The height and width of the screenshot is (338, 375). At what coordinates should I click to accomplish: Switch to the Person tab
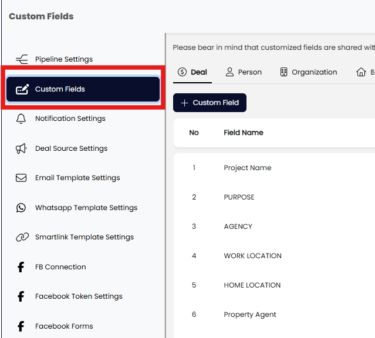click(x=243, y=72)
